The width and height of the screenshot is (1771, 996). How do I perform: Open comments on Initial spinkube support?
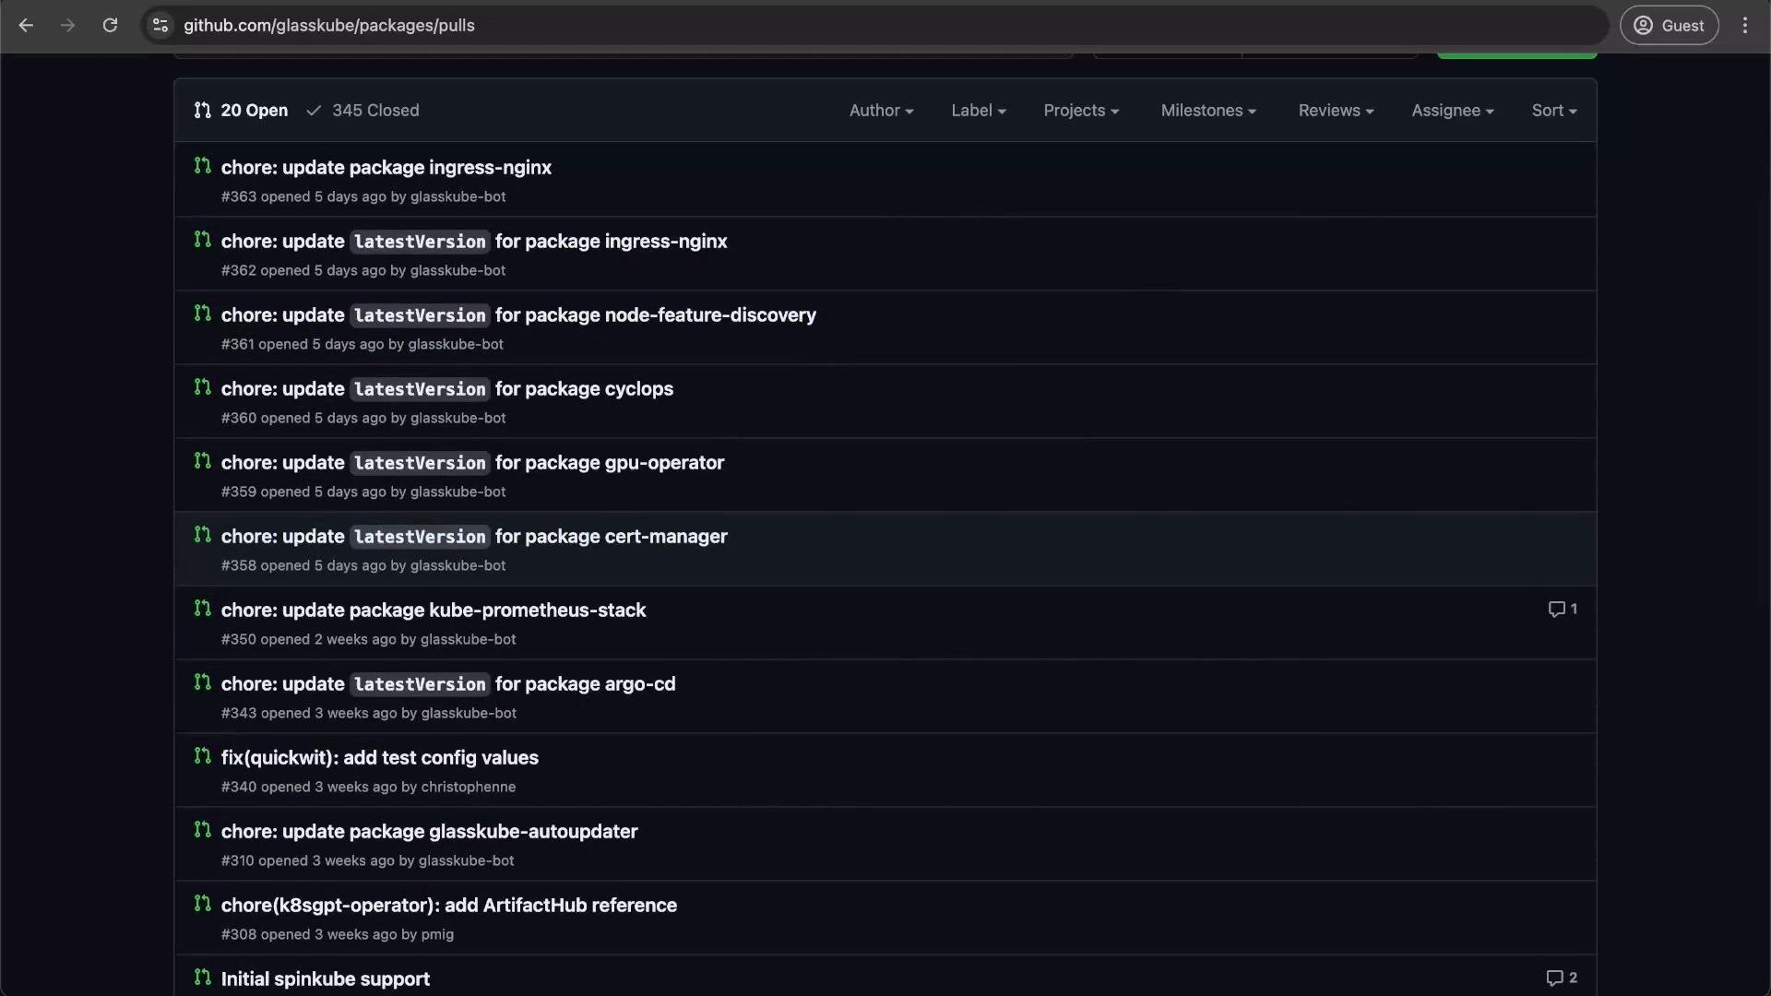pyautogui.click(x=1562, y=978)
